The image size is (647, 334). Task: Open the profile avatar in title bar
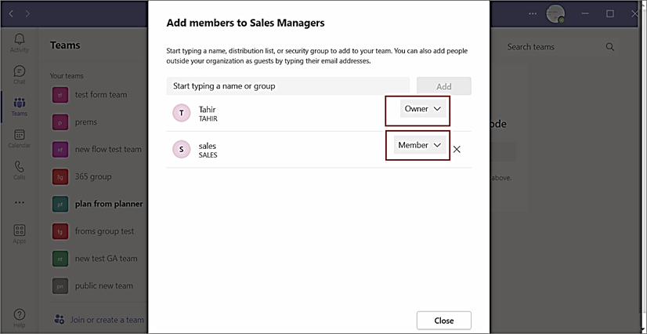(x=555, y=14)
